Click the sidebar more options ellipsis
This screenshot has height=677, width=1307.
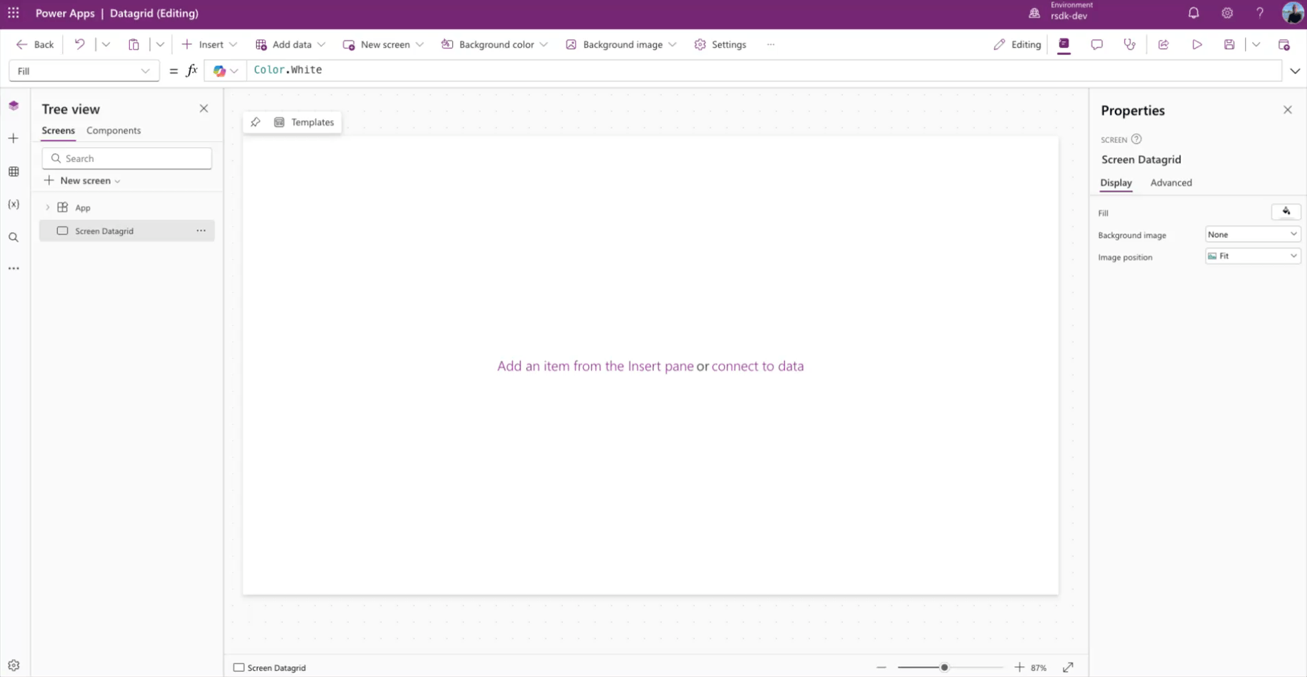(14, 268)
